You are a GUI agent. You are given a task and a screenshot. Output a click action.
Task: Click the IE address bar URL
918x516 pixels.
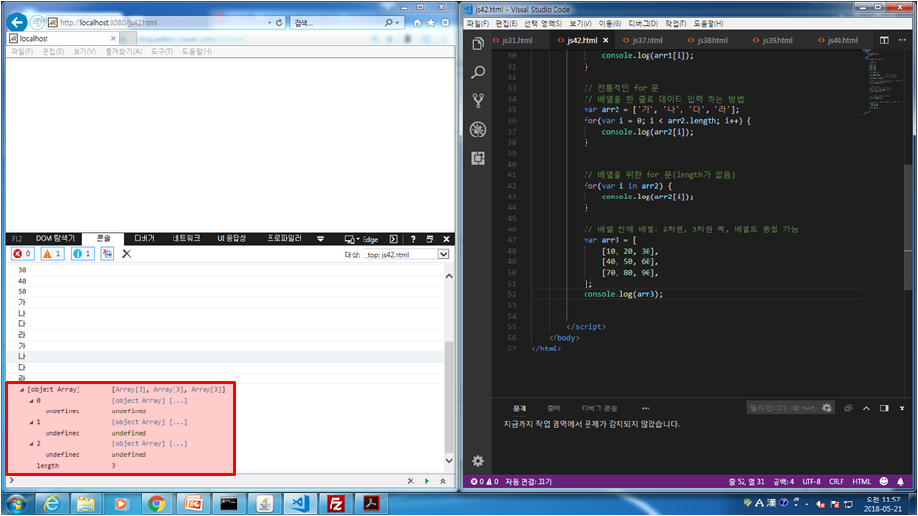tap(109, 23)
